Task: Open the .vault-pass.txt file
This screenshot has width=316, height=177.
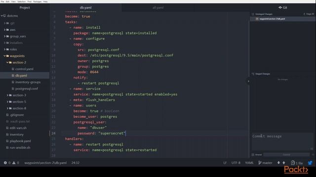Action: pyautogui.click(x=20, y=121)
